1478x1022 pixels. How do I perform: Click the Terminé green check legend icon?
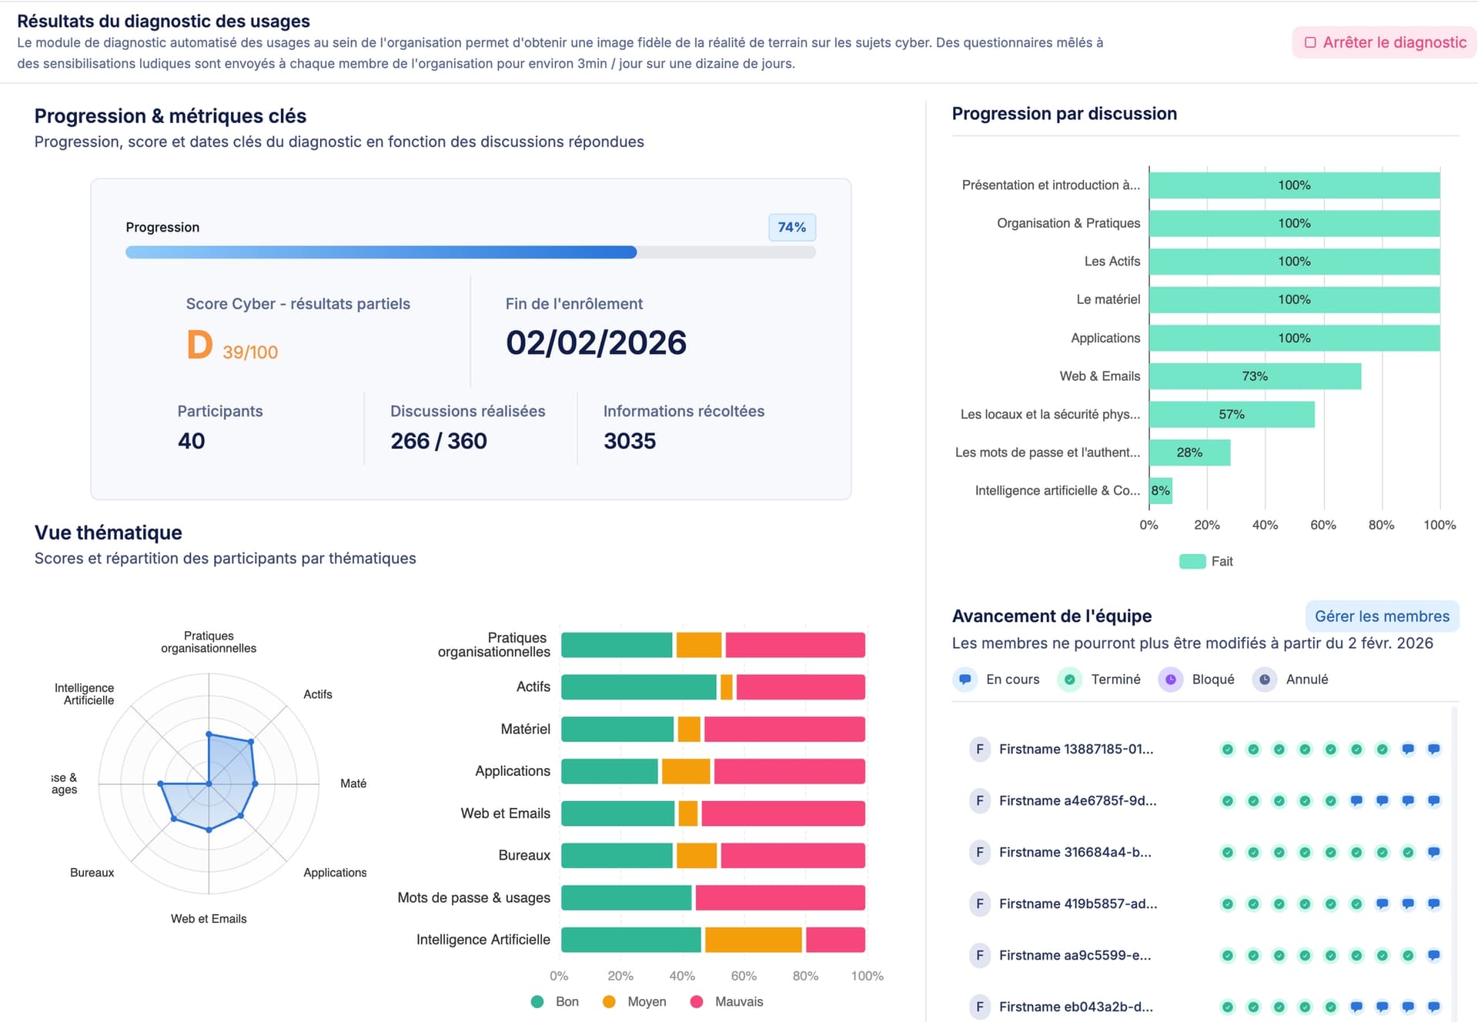[x=1069, y=680]
